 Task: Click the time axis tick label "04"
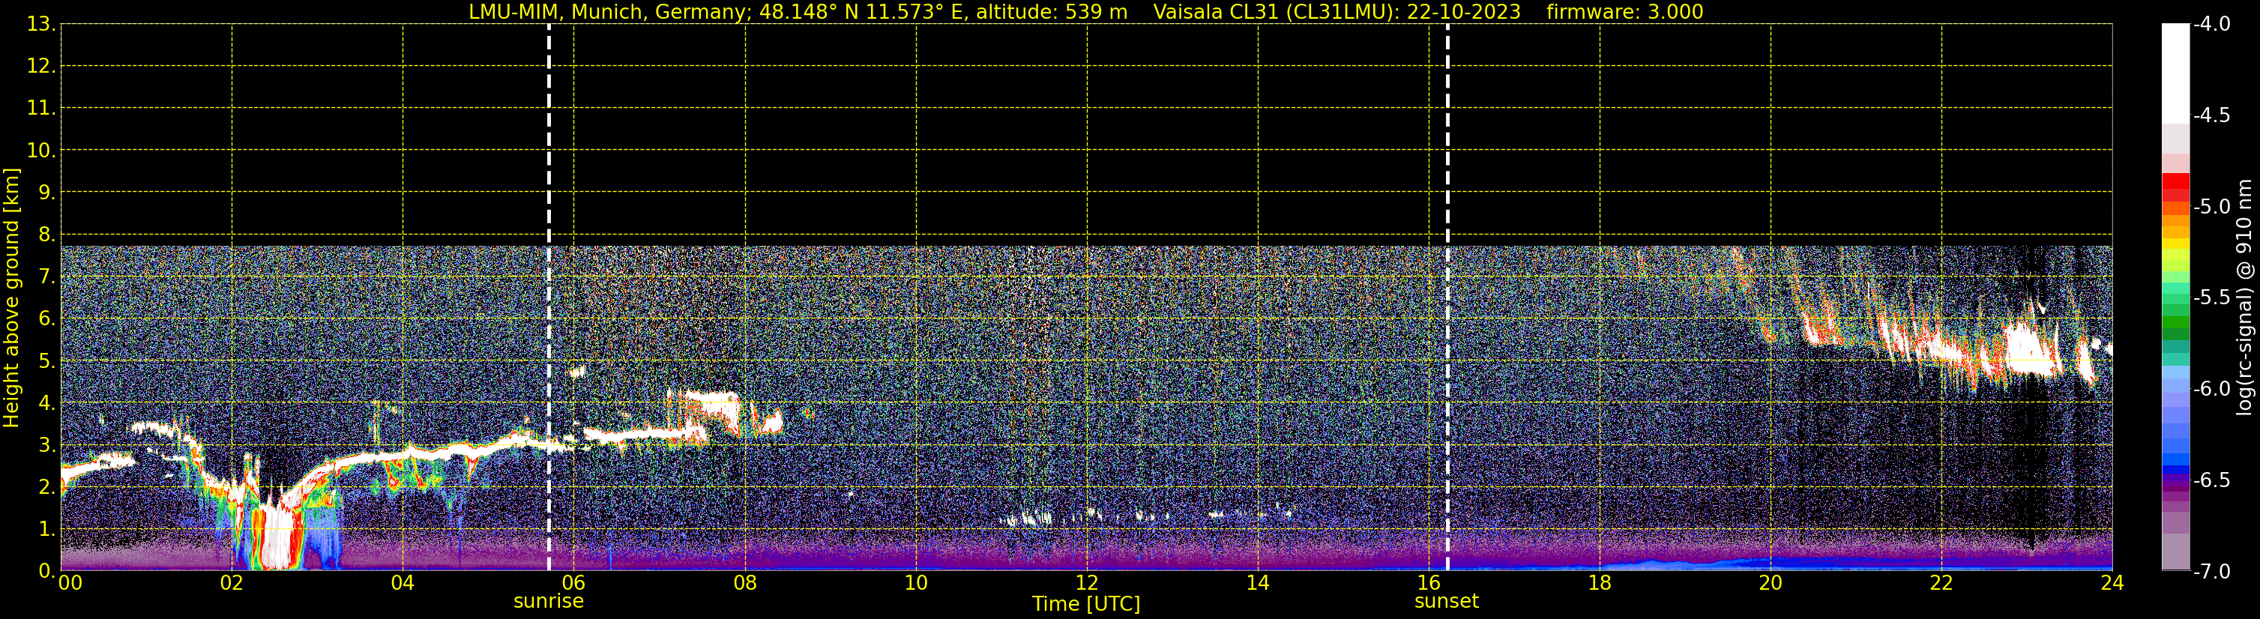[403, 583]
